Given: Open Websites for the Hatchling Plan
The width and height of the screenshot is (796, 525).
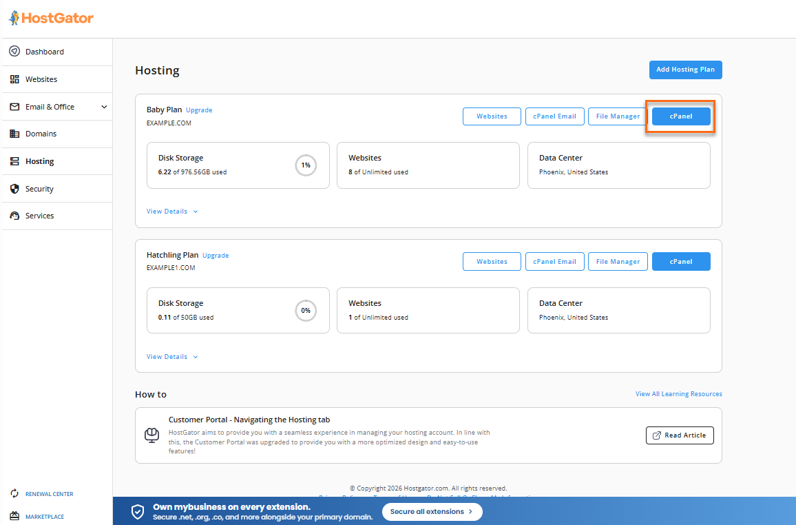Looking at the screenshot, I should tap(492, 262).
